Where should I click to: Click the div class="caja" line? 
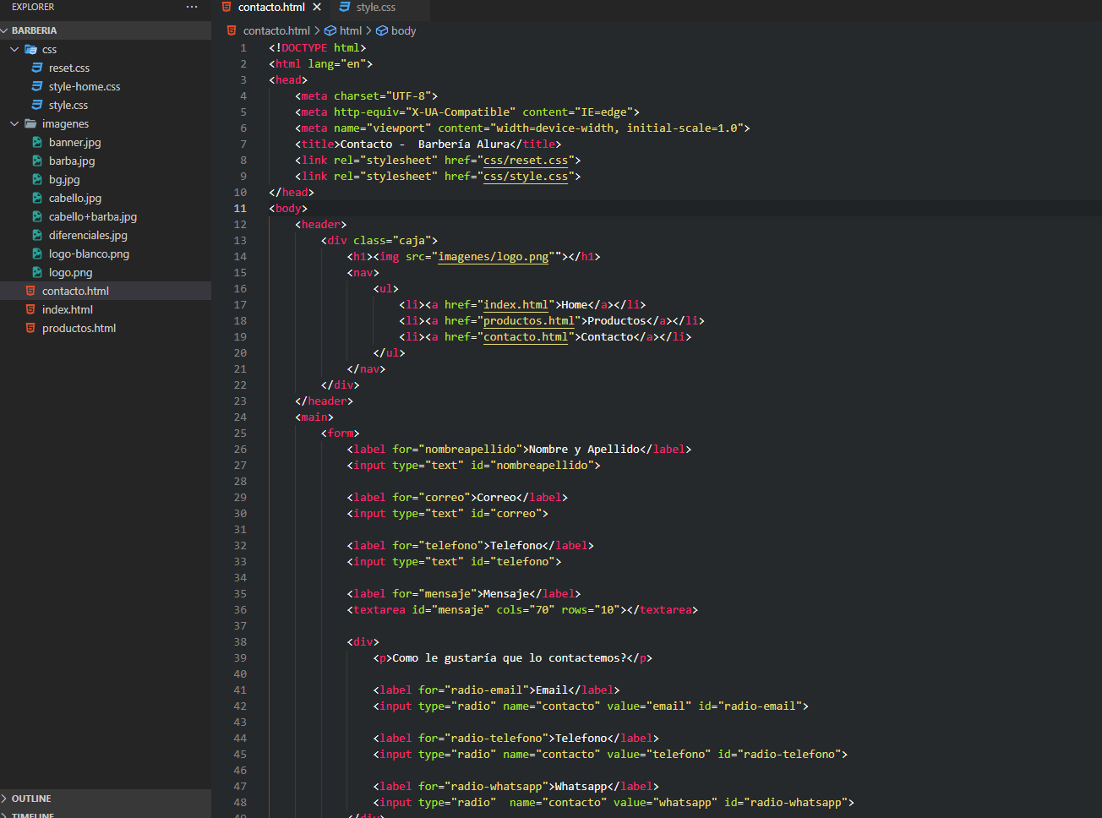point(379,240)
